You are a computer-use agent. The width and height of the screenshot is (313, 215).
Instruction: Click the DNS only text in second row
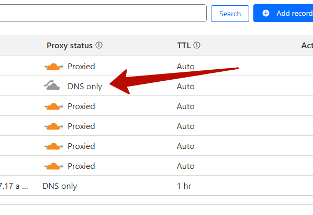point(85,87)
